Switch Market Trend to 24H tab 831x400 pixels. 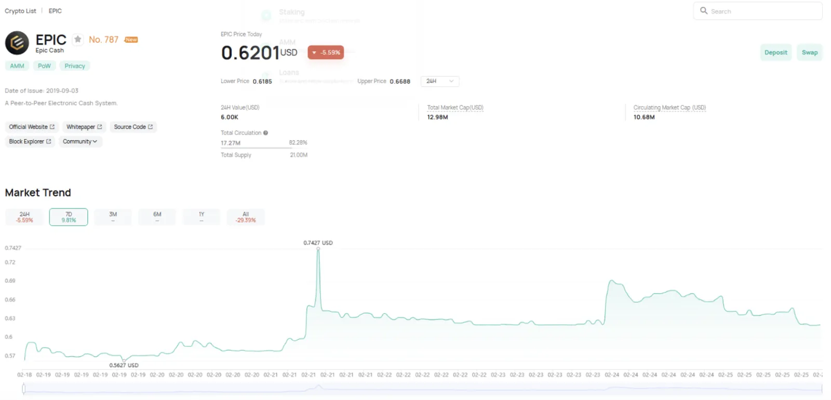click(x=24, y=217)
